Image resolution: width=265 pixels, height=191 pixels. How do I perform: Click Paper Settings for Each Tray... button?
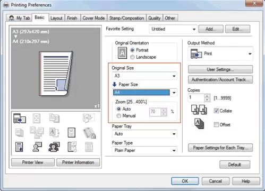(x=220, y=148)
